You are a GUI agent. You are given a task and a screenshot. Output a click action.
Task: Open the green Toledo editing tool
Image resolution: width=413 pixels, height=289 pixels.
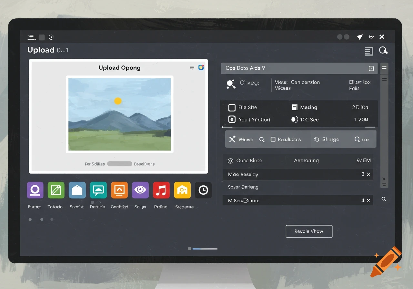pyautogui.click(x=55, y=190)
